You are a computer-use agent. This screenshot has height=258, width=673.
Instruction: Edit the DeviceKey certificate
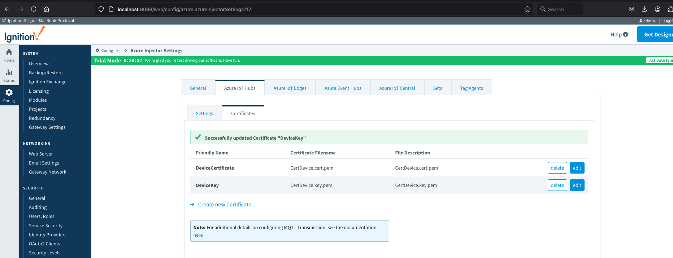(577, 185)
